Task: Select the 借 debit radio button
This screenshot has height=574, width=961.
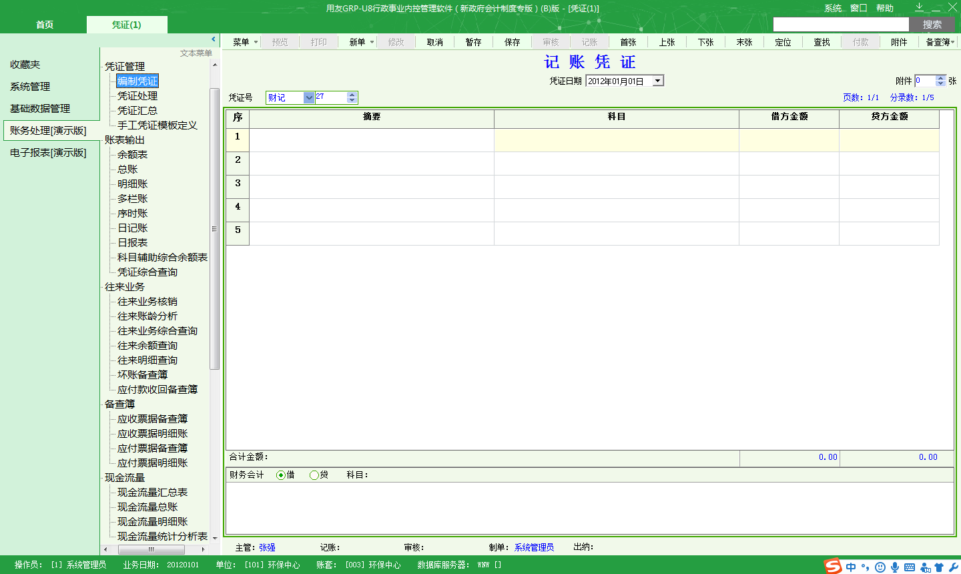Action: 281,475
